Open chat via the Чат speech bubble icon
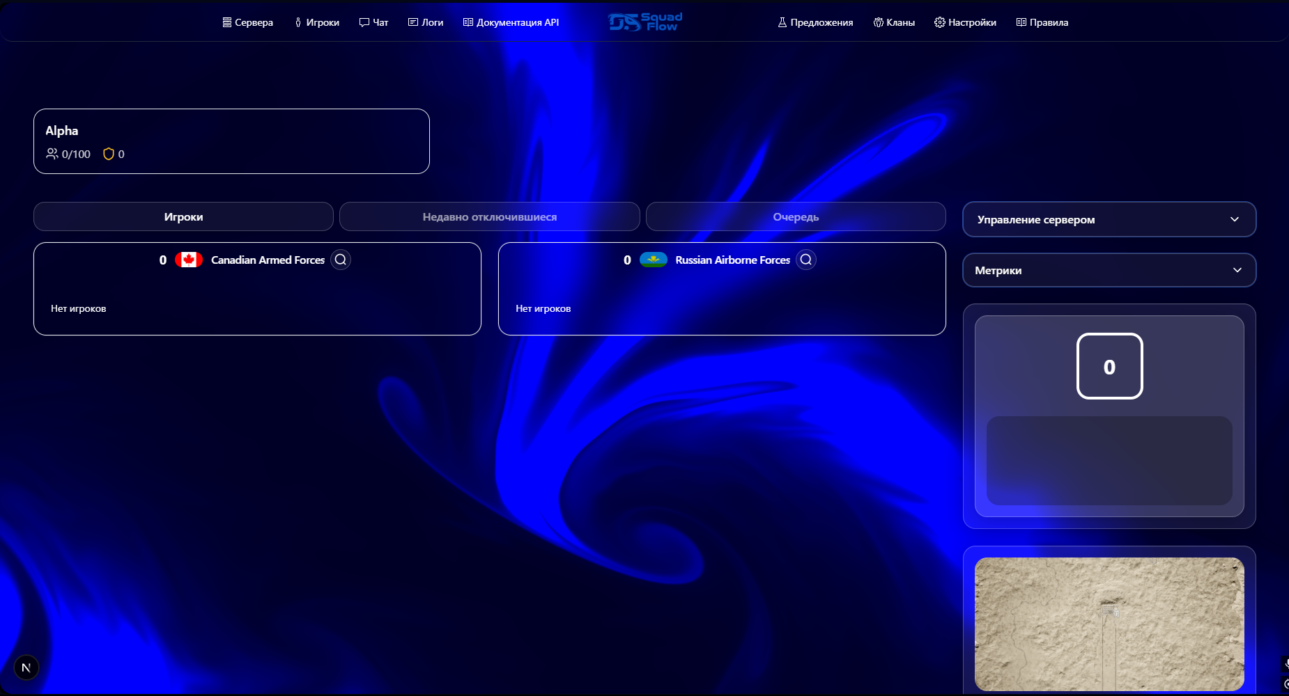This screenshot has height=696, width=1289. (363, 22)
